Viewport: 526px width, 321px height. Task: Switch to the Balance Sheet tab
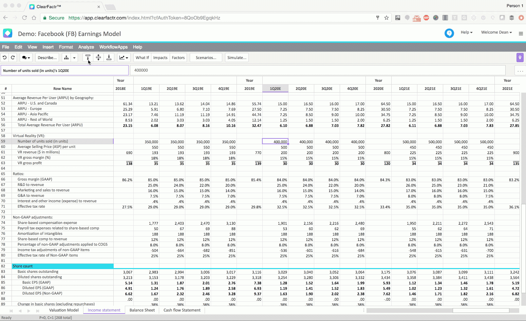pos(142,310)
